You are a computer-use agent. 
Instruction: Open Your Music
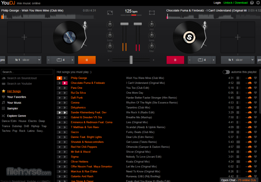click(x=14, y=103)
